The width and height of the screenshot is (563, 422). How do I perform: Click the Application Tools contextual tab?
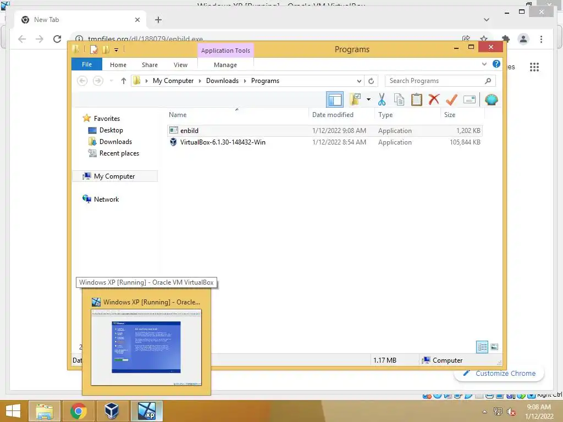pos(225,51)
